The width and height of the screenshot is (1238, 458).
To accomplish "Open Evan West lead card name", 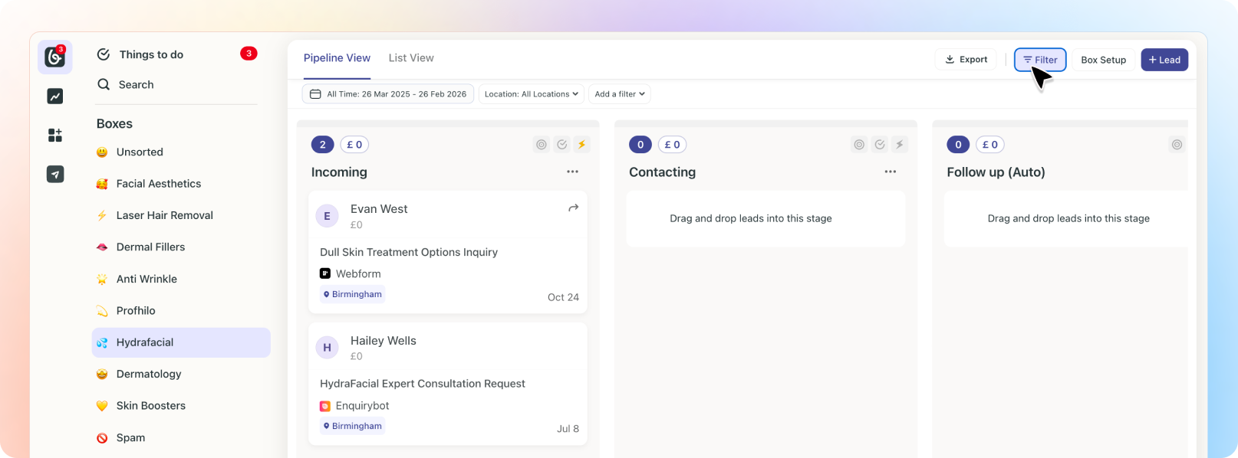I will click(x=379, y=209).
